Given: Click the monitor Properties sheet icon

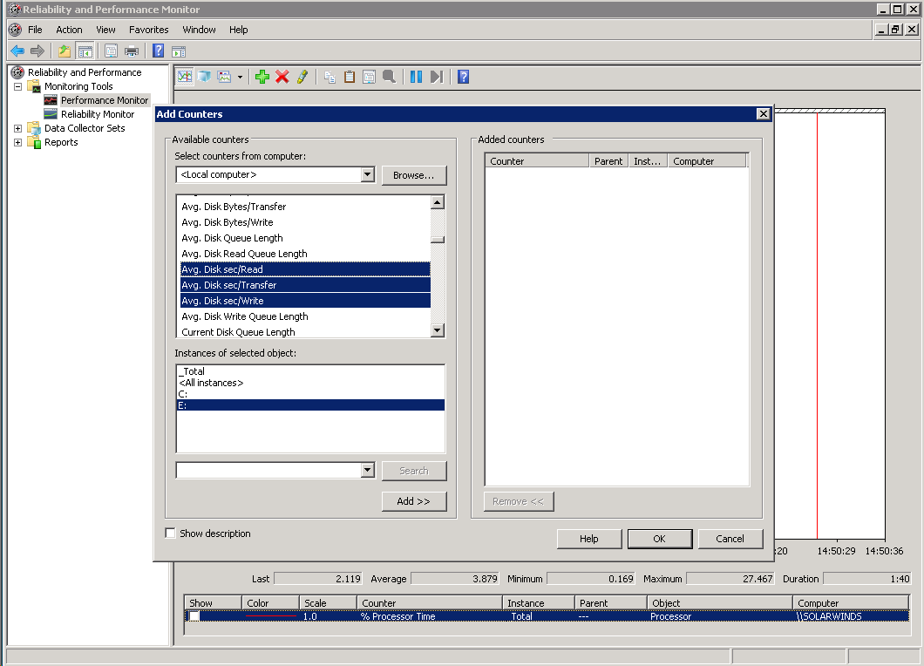Looking at the screenshot, I should point(369,77).
